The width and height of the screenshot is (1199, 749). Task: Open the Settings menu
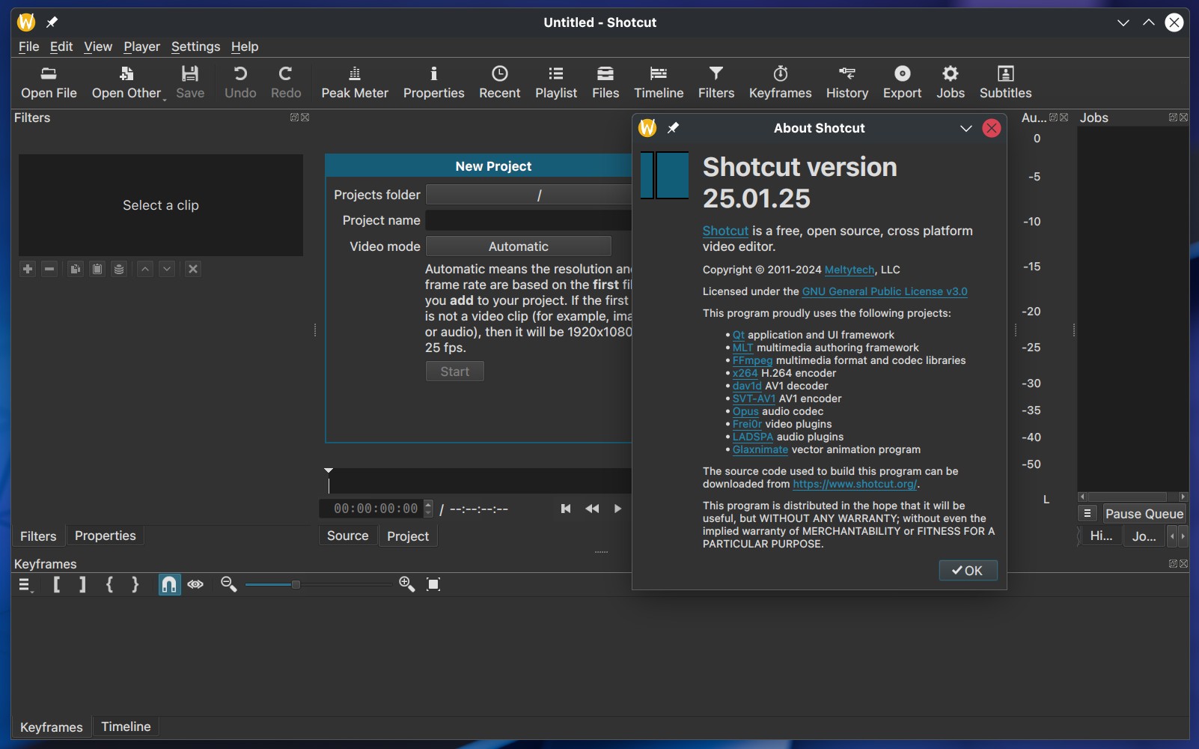(x=195, y=46)
